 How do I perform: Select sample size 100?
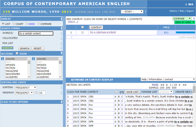click(162, 88)
